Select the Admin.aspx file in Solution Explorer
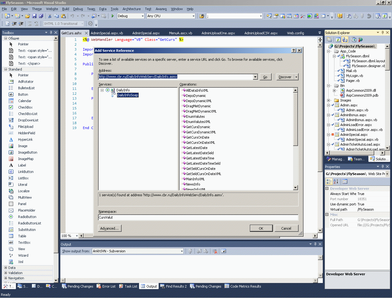The image size is (392, 298). point(349,105)
